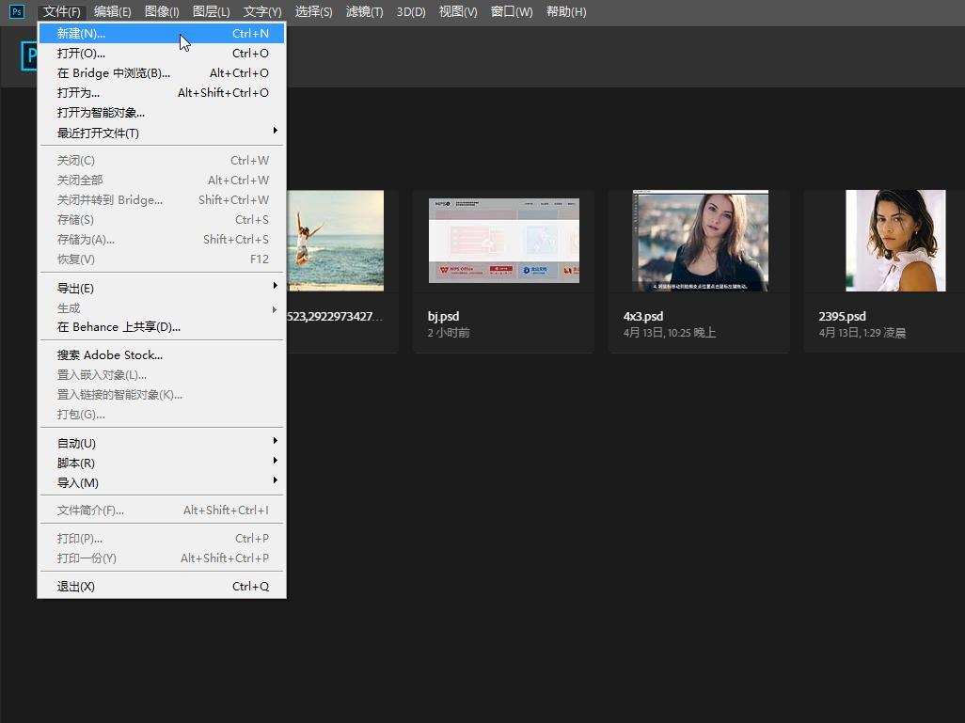Select 新建(N)... to create new document
Screen dimensions: 965x723
(x=82, y=33)
